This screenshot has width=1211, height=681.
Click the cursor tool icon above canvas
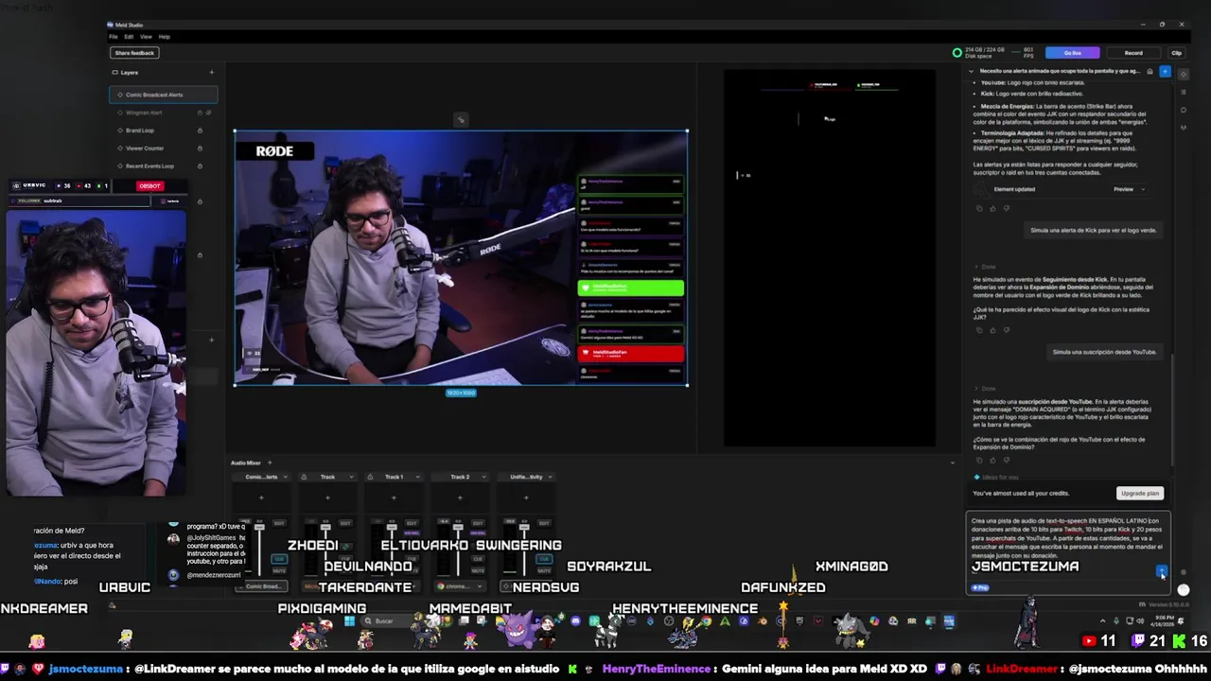point(461,119)
